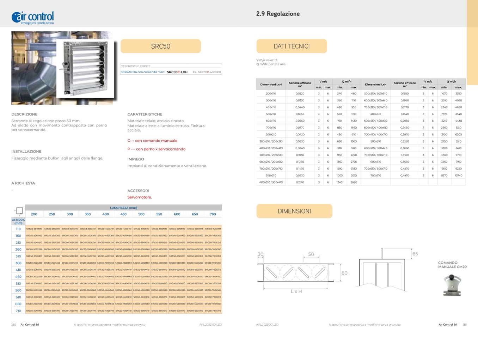The width and height of the screenshot is (478, 338).
Task: Click "C--- con comando manuale" text
Action: pos(152,141)
